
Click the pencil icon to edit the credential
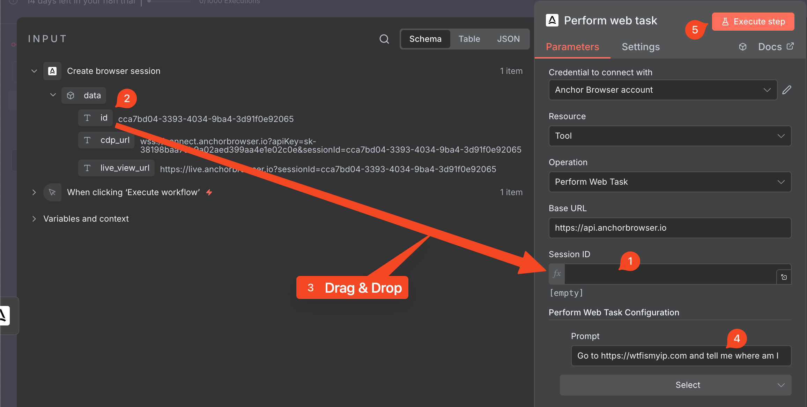pyautogui.click(x=787, y=90)
